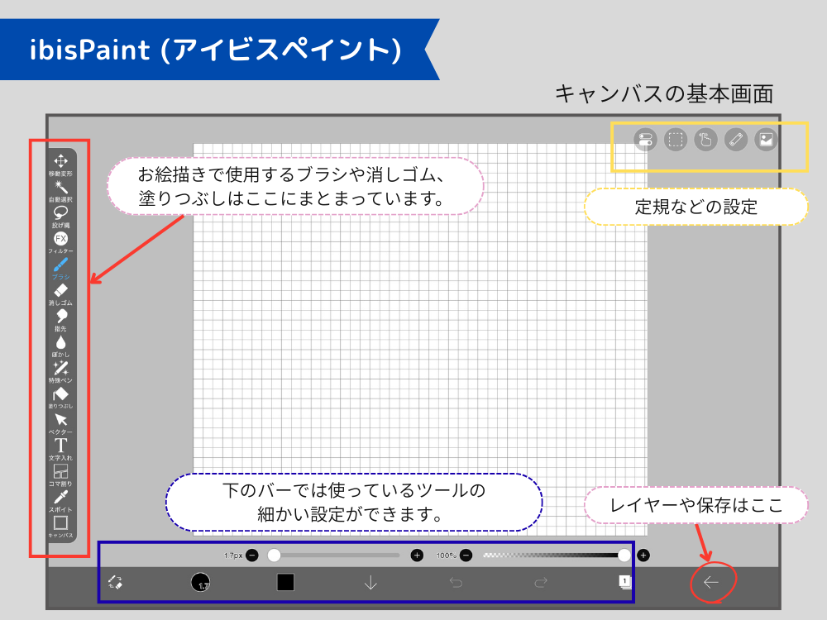Select the Brush (ブラシ) tool
This screenshot has height=620, width=827.
pos(60,265)
